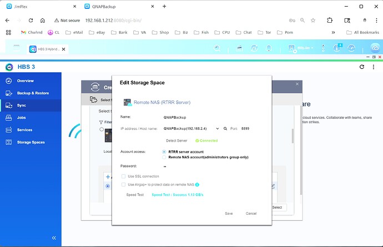Click the Port field showing 8899
The height and width of the screenshot is (247, 383).
[245, 129]
